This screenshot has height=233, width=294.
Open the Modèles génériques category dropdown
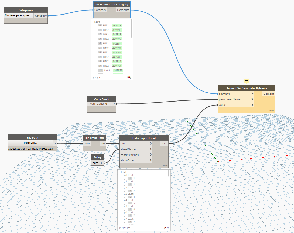[x=19, y=15]
